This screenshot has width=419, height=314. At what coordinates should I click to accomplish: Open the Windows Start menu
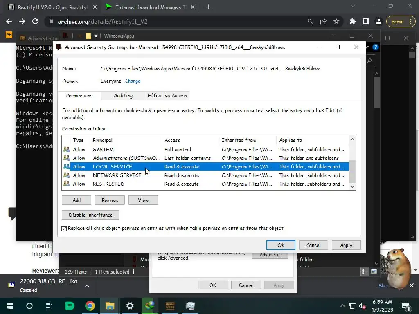point(10,306)
